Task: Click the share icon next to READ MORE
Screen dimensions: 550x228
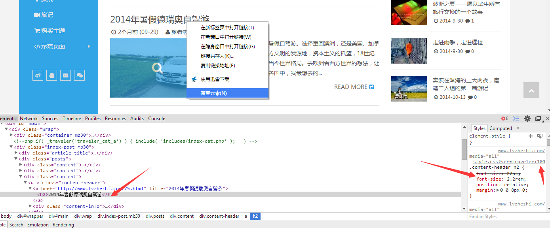Action: [371, 87]
